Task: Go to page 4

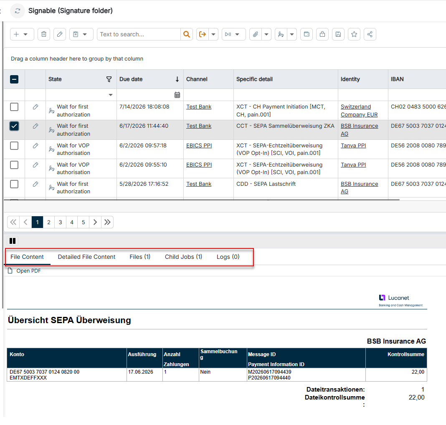Action: 72,222
